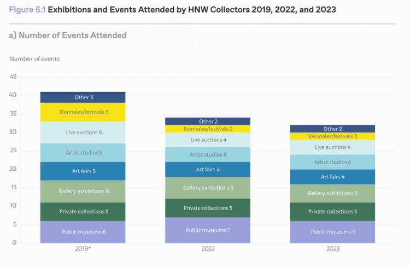The image size is (410, 269).
Task: Select the 2019 Gallery exhibitions 6 segment
Action: [83, 192]
